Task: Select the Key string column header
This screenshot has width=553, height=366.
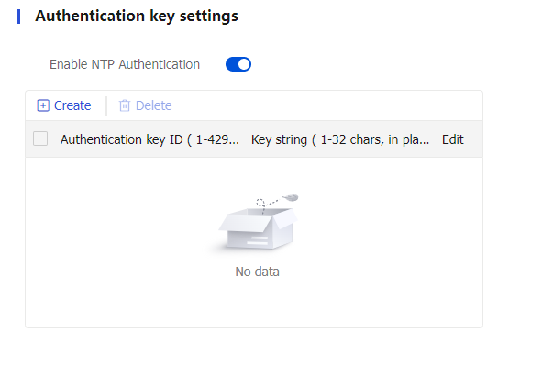Action: point(340,139)
